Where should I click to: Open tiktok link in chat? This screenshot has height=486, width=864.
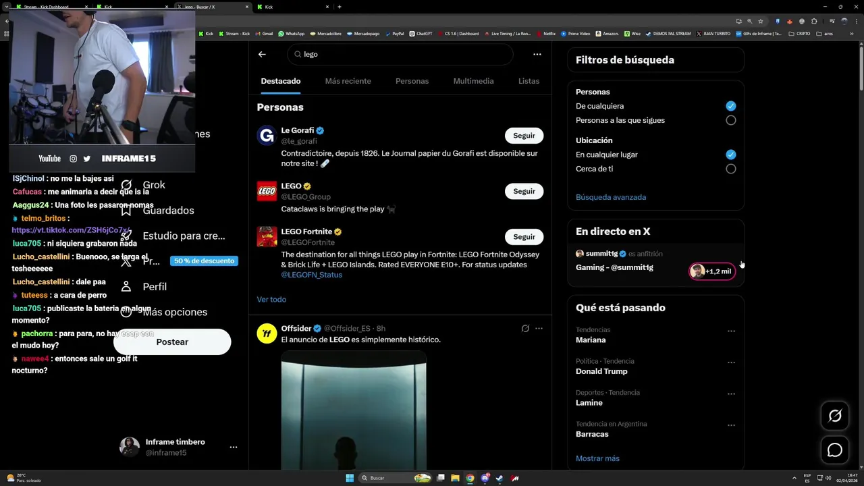point(71,230)
